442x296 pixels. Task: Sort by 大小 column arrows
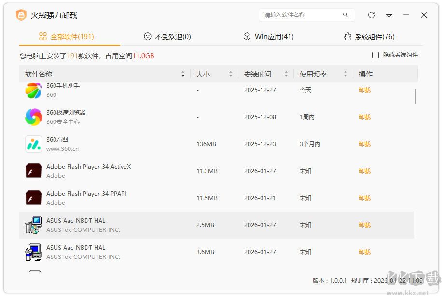pyautogui.click(x=231, y=74)
